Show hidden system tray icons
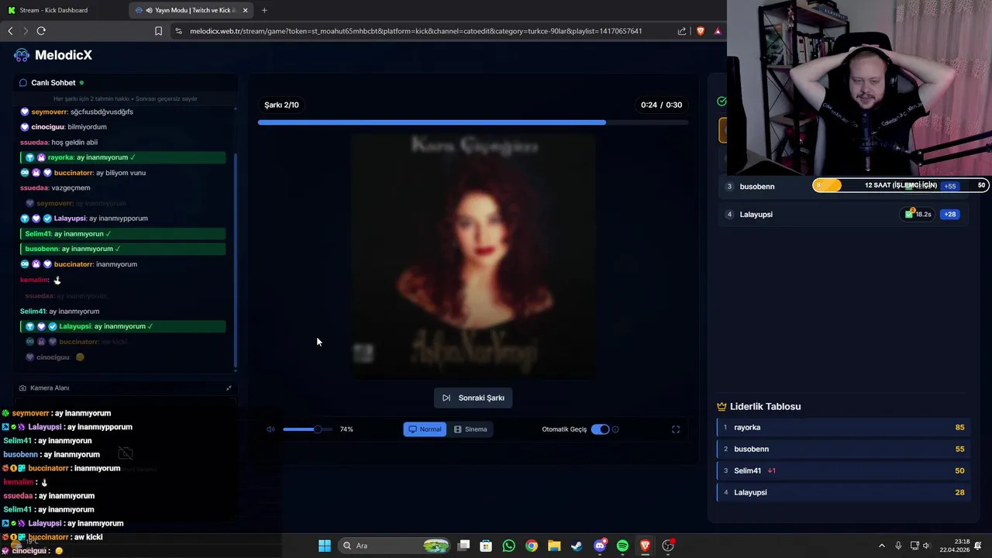Image resolution: width=992 pixels, height=558 pixels. [881, 546]
